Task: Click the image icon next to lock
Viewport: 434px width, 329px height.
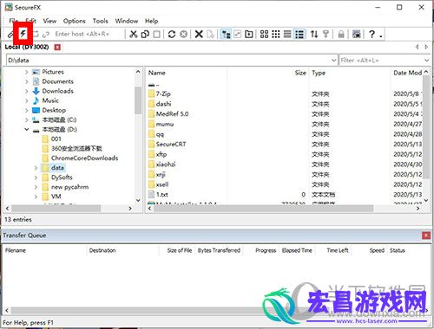Action: tap(357, 34)
